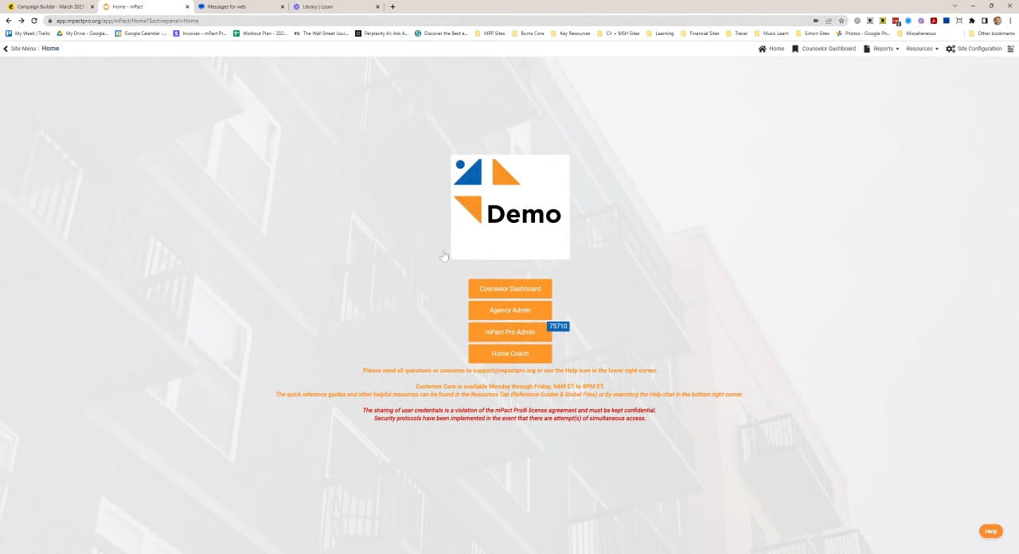1019x554 pixels.
Task: Open the CV + MSH Sites bookmark folder
Action: [x=619, y=33]
